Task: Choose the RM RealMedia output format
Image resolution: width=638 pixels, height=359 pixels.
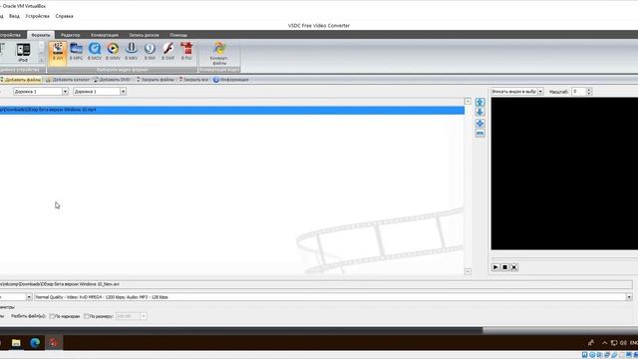Action: click(150, 52)
